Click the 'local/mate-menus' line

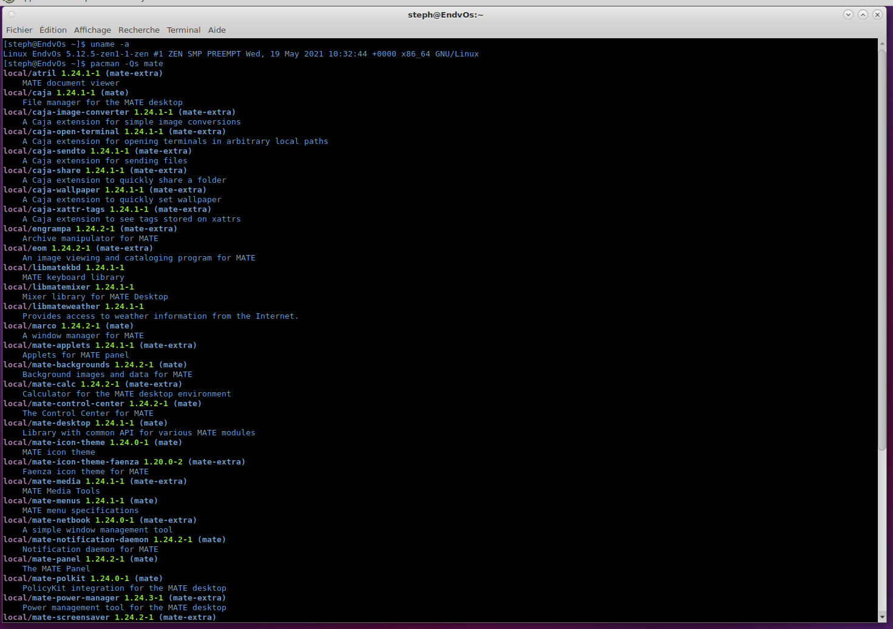[x=80, y=501]
